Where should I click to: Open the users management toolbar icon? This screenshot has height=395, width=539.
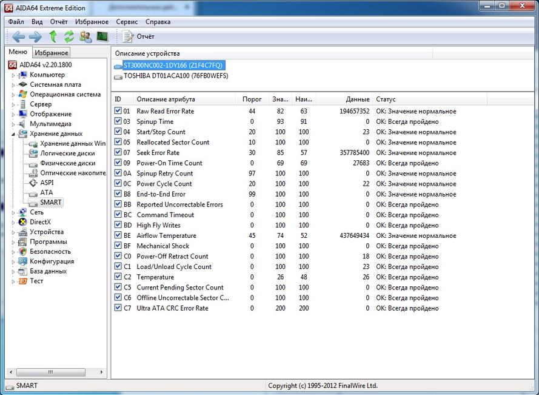click(x=85, y=36)
